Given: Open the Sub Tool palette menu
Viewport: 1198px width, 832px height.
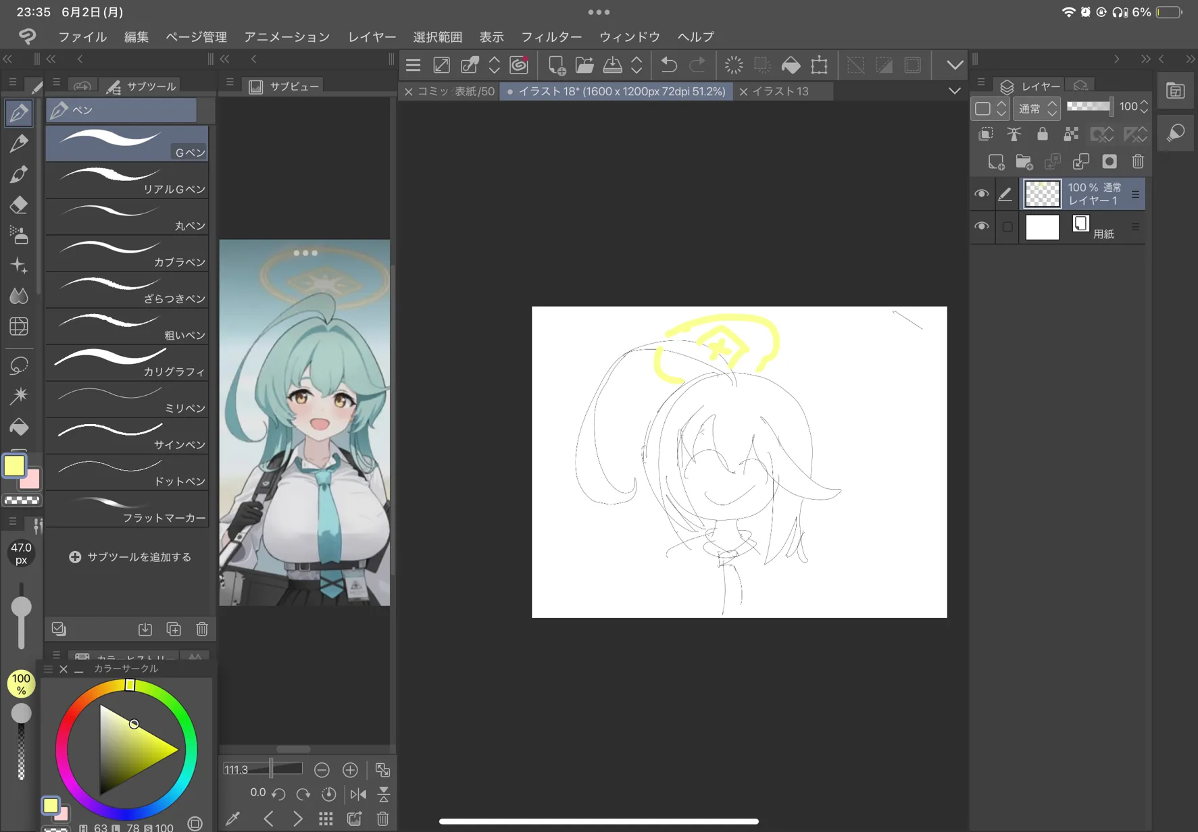Looking at the screenshot, I should click(57, 83).
